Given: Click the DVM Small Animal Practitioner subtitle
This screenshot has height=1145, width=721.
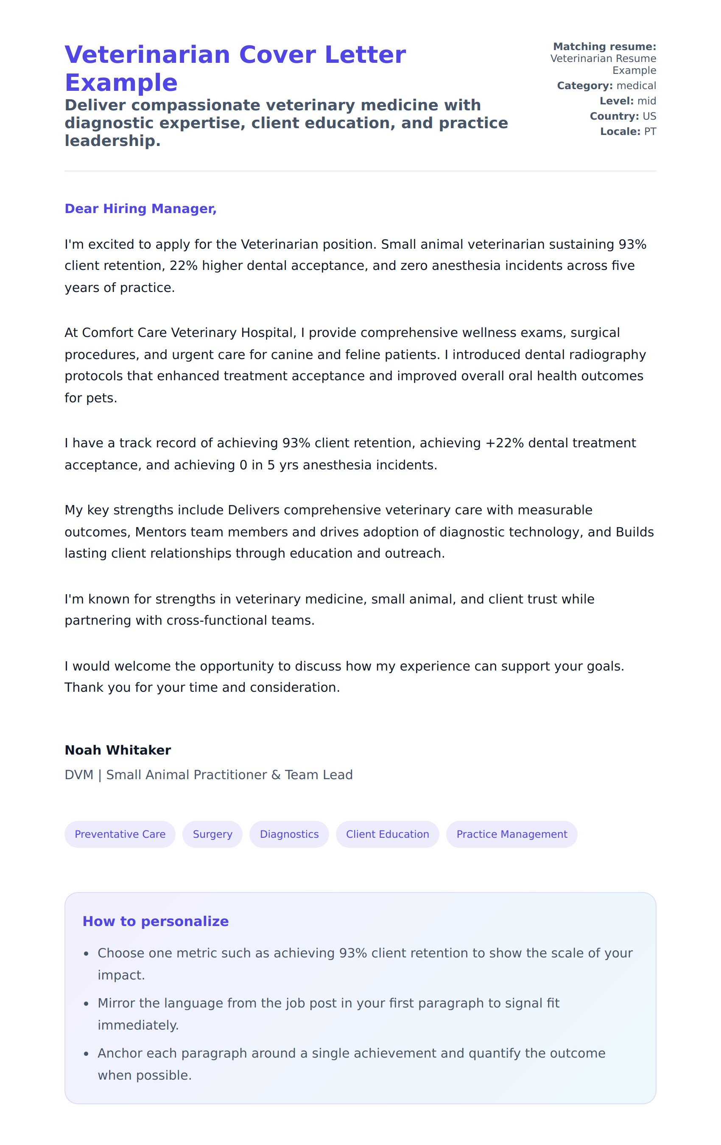Looking at the screenshot, I should tap(208, 775).
